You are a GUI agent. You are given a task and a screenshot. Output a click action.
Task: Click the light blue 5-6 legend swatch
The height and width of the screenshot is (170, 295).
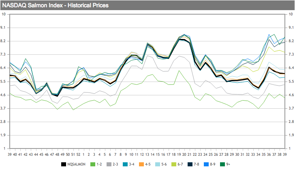coord(158,164)
